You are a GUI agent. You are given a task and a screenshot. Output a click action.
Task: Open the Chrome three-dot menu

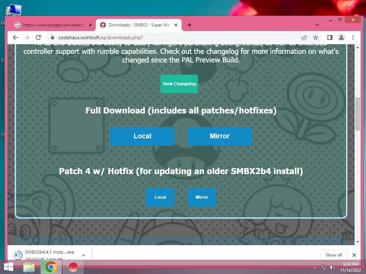click(353, 37)
